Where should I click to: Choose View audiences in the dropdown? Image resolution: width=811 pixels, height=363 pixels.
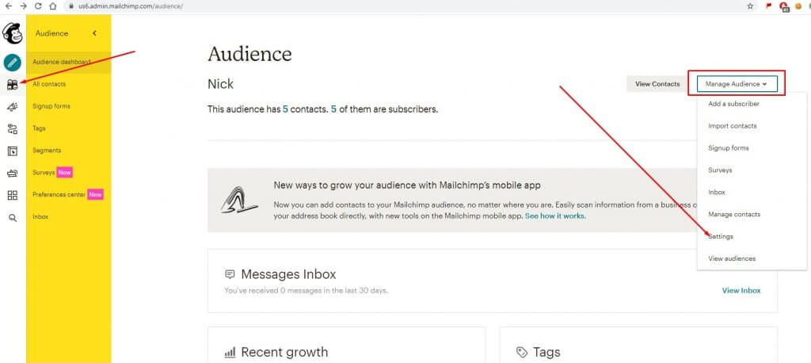[x=731, y=258]
